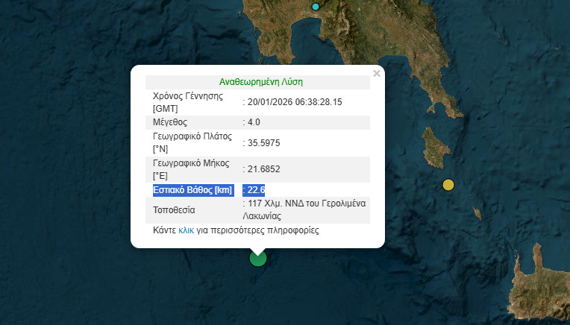The width and height of the screenshot is (570, 325).
Task: Click Kythira island on the map
Action: 433,145
